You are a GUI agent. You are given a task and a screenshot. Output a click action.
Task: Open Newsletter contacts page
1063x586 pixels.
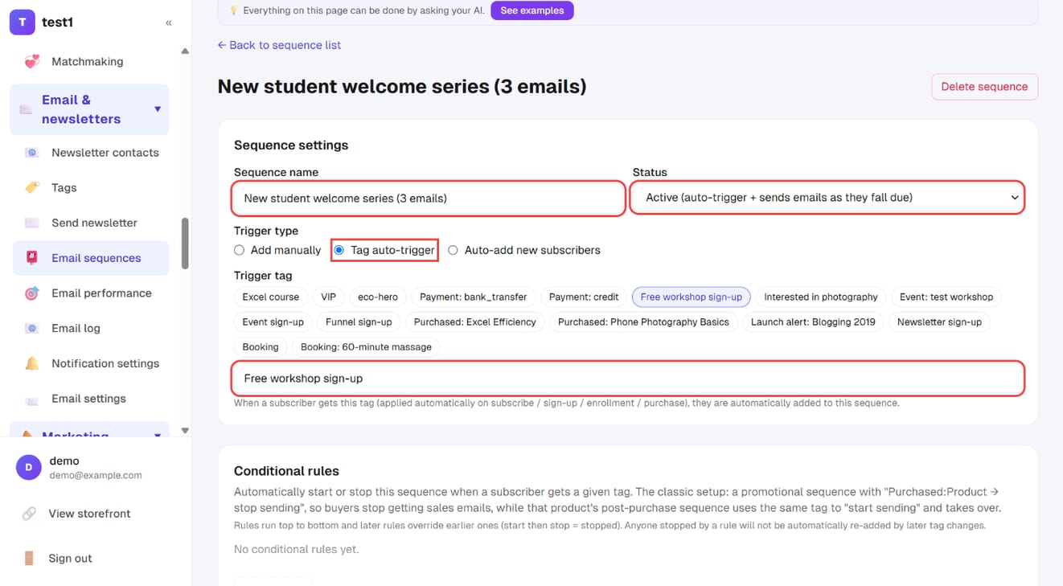coord(91,153)
